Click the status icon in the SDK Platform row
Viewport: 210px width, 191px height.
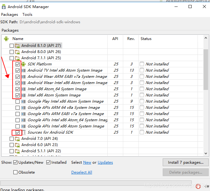pyautogui.click(x=142, y=64)
